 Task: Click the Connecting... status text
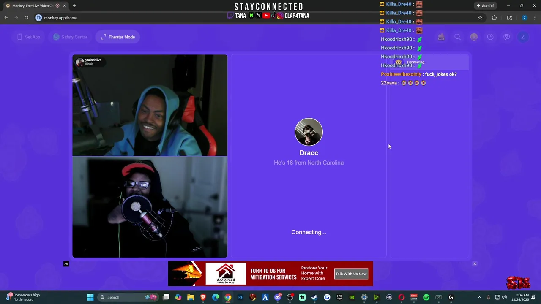(x=309, y=232)
